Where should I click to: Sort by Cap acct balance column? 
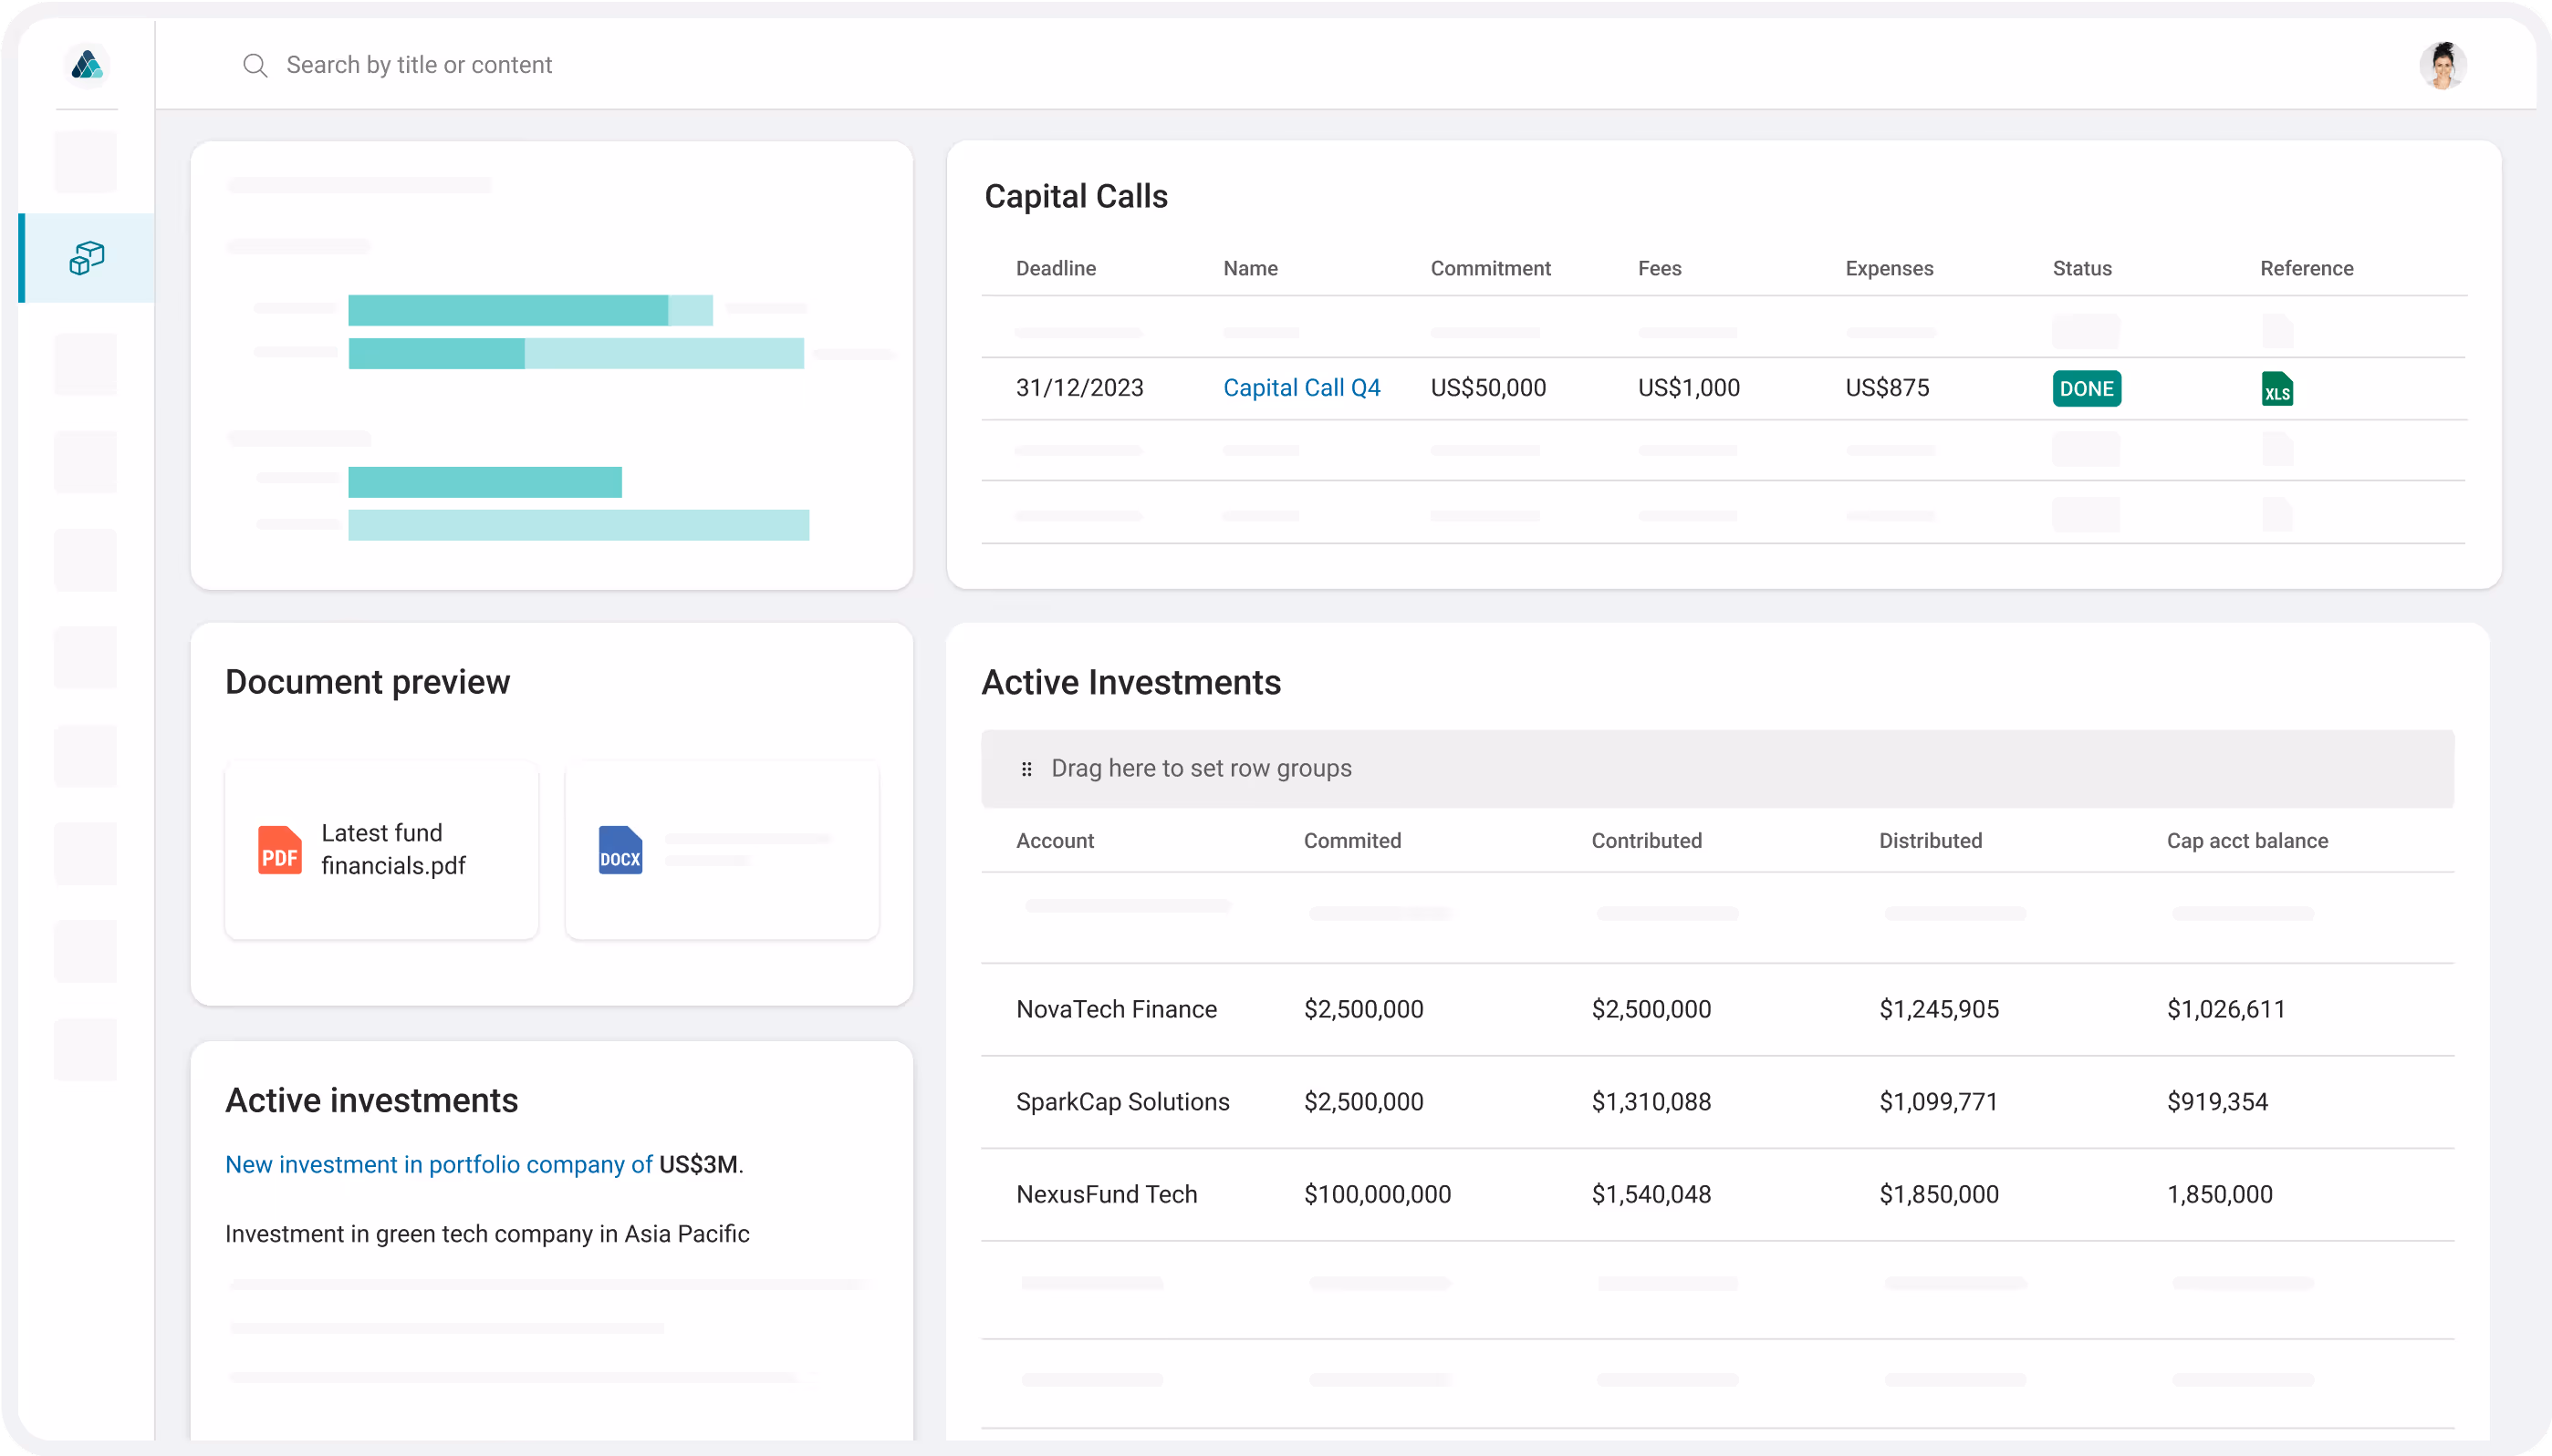pyautogui.click(x=2245, y=841)
